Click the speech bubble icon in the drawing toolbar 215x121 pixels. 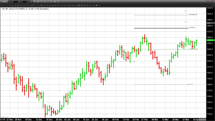pyautogui.click(x=38, y=2)
